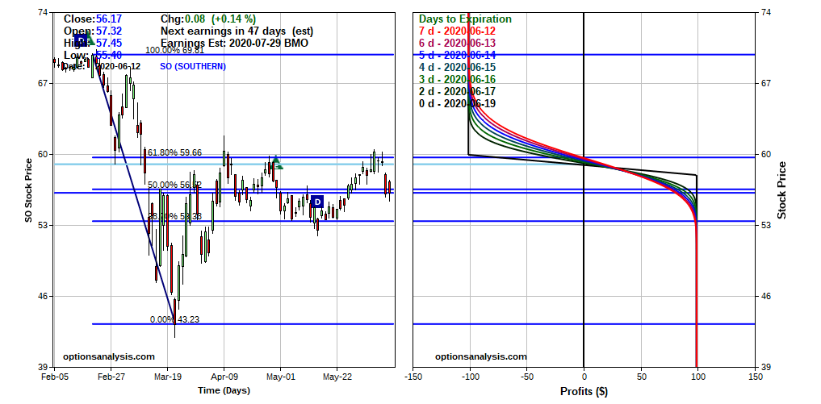Click the SO (SOUTHERN) ticker label

coord(193,66)
